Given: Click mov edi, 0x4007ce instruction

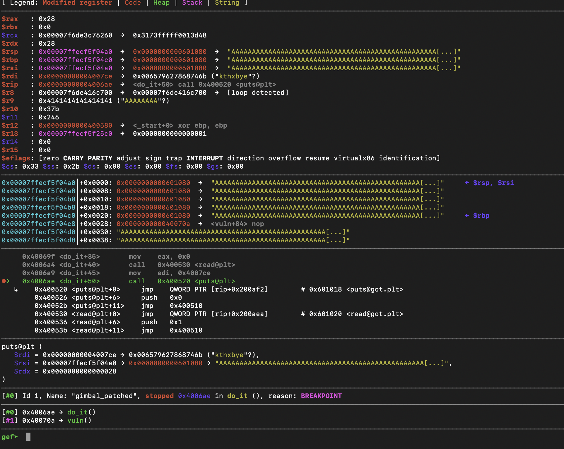Looking at the screenshot, I should click(170, 273).
